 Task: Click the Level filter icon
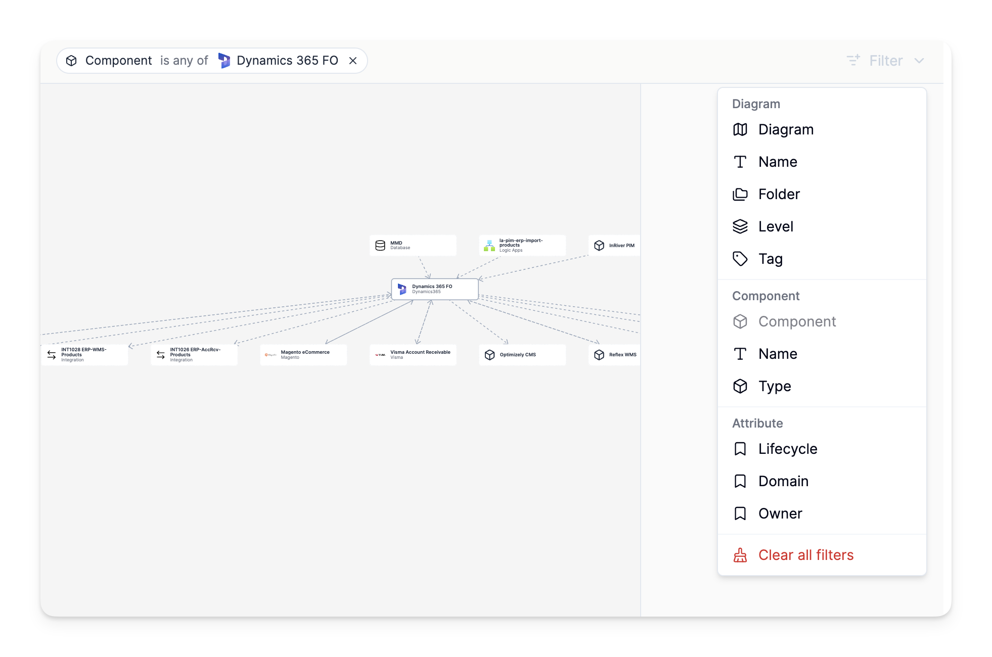[741, 226]
